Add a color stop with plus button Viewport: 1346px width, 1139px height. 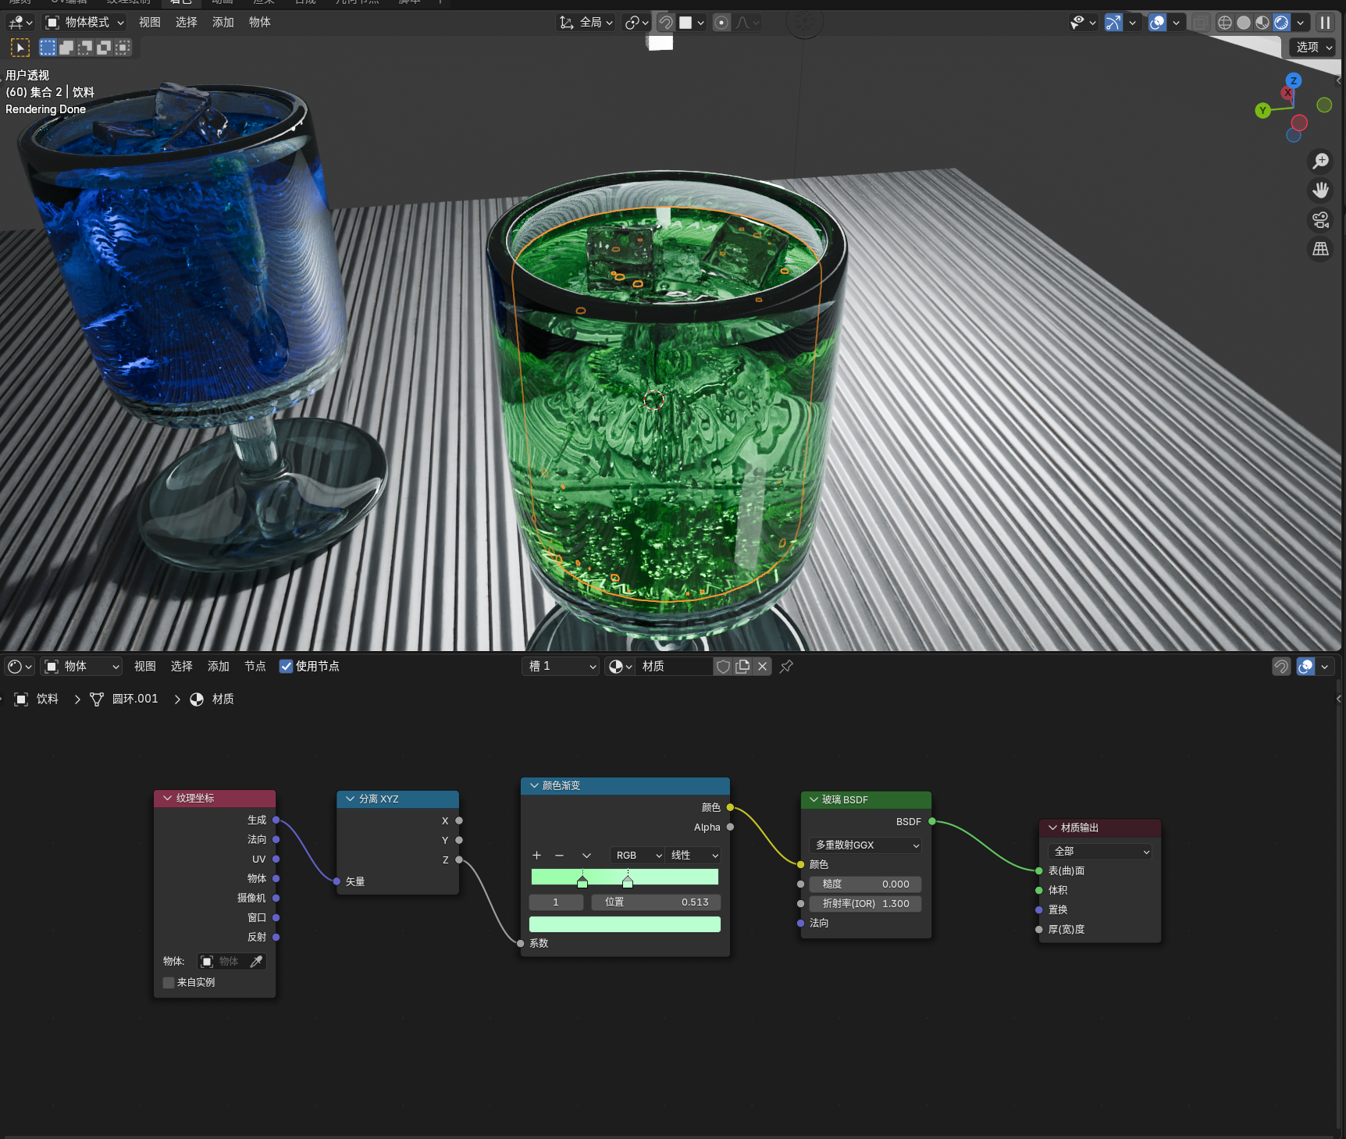537,856
